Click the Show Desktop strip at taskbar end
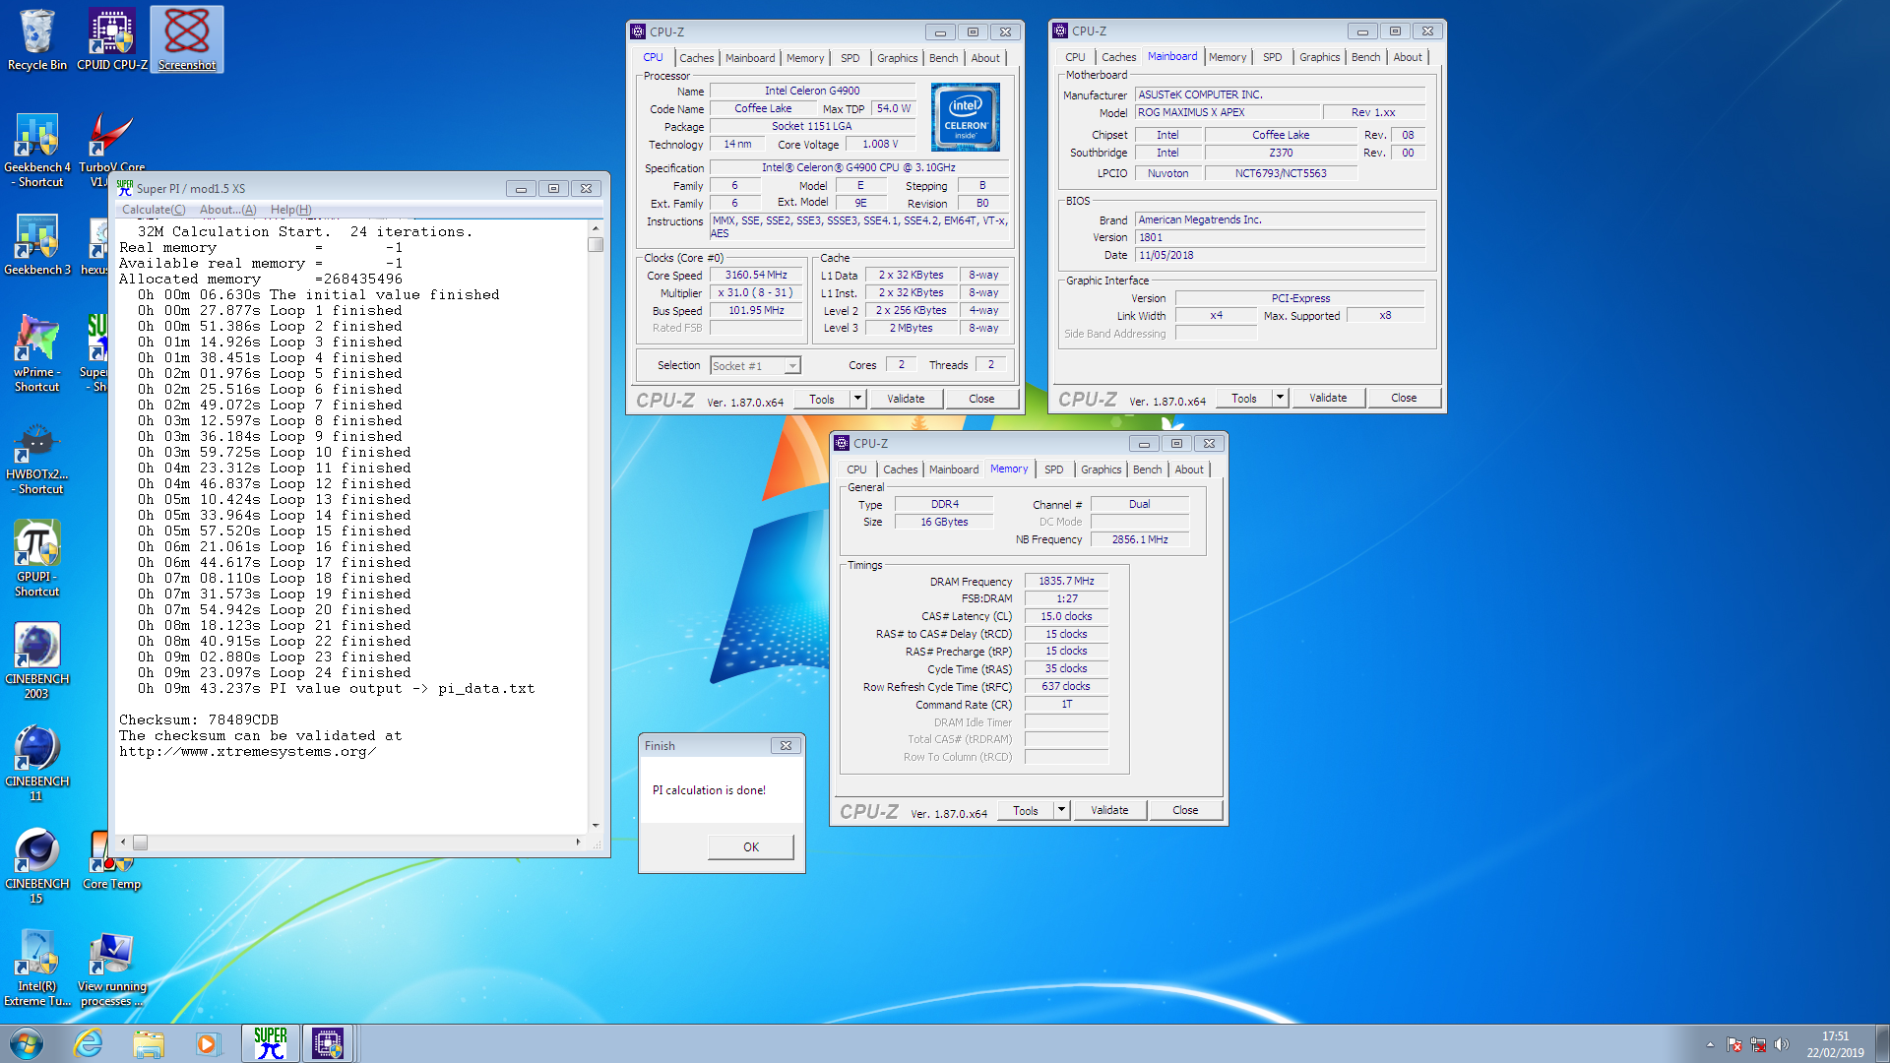1890x1063 pixels. pos(1883,1043)
